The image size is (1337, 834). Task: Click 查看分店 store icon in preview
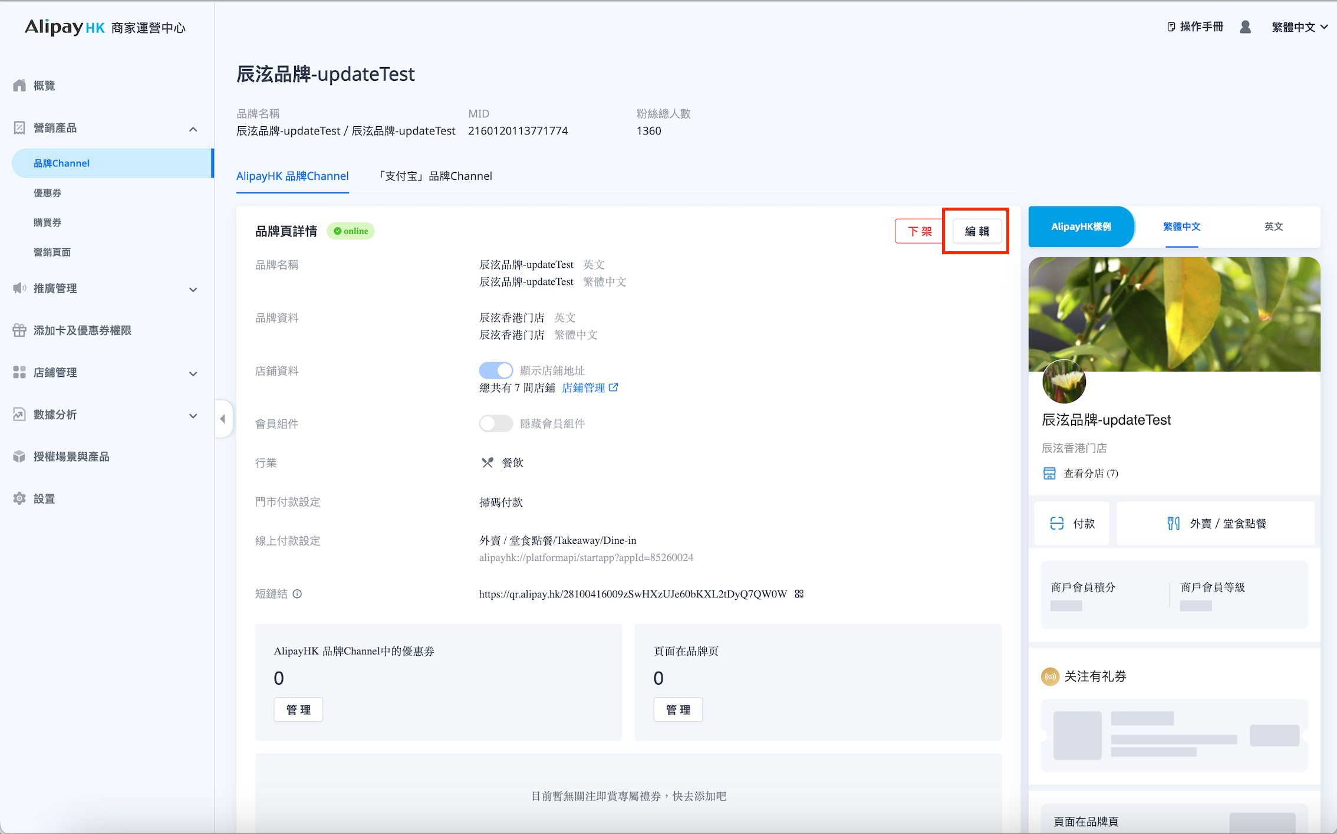(1049, 473)
